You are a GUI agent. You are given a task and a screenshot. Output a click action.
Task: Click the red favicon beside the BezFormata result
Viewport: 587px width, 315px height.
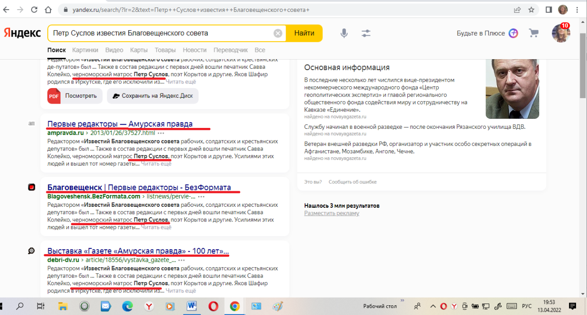(32, 187)
